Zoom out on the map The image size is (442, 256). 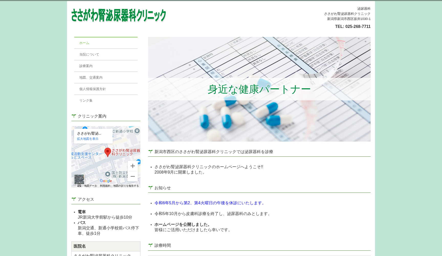[132, 176]
